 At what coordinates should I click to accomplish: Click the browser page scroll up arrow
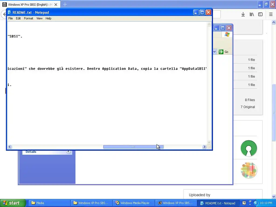(x=274, y=22)
